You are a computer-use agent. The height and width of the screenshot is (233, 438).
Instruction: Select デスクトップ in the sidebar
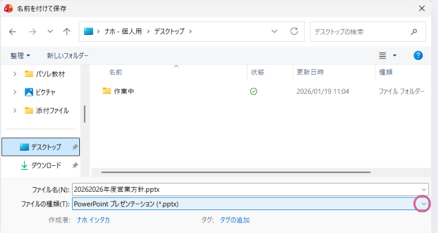point(45,147)
